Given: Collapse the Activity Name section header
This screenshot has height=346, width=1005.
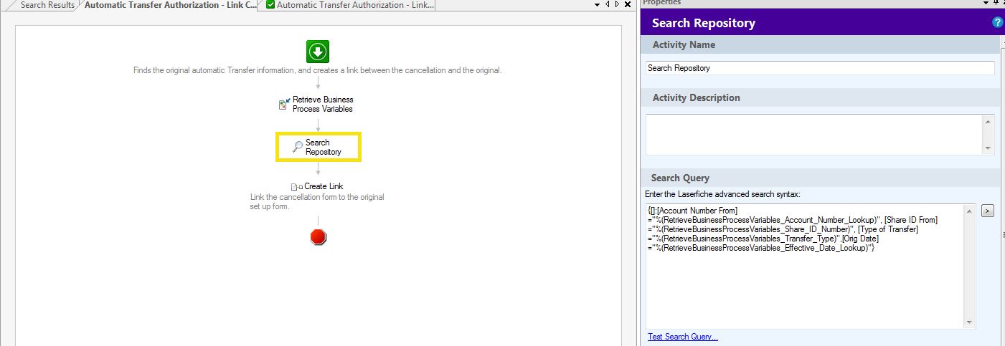Looking at the screenshot, I should [820, 44].
